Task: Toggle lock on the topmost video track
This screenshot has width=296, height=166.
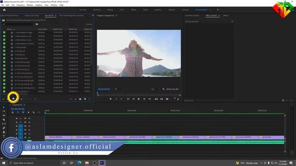Action: pos(17,119)
